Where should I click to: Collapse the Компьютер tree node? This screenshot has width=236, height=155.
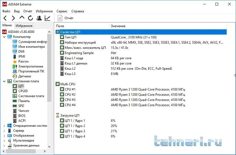point(4,37)
